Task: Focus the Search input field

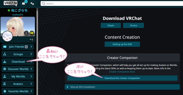Action: 112,4
